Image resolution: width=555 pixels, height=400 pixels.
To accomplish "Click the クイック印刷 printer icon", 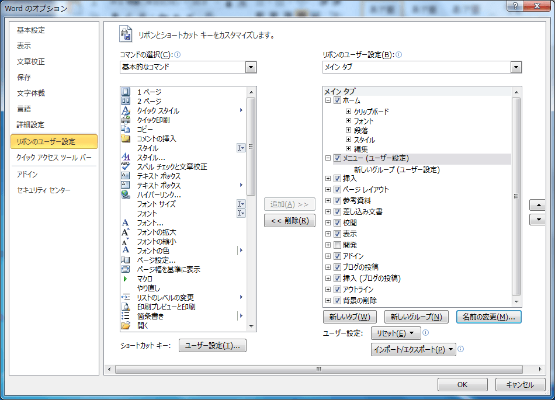I will click(126, 120).
